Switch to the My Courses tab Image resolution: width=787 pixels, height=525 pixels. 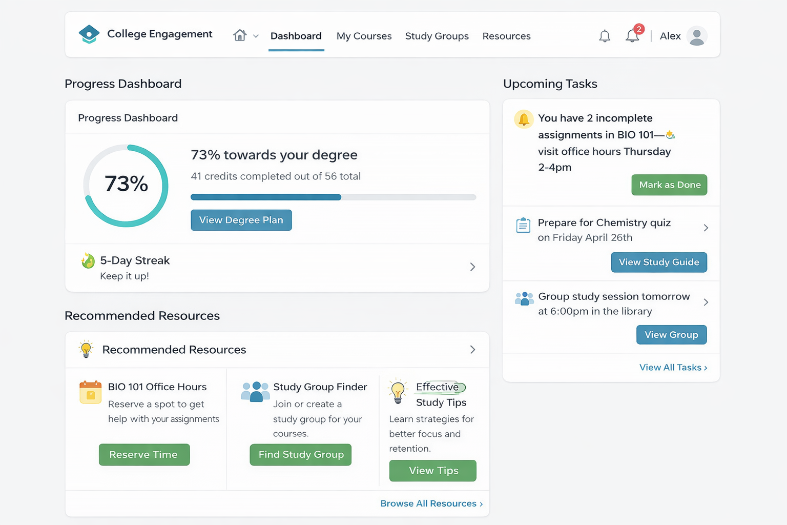364,36
